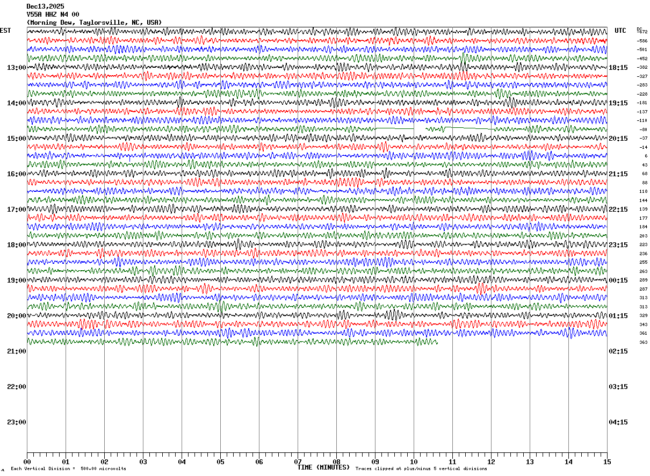Click the TIME (MINUTES) axis title

323,467
